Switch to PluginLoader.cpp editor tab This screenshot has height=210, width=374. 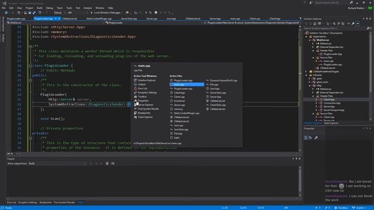[x=16, y=19]
